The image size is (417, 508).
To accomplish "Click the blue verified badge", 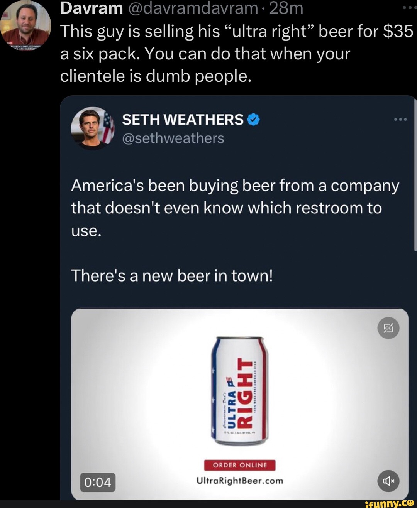I will click(x=253, y=120).
